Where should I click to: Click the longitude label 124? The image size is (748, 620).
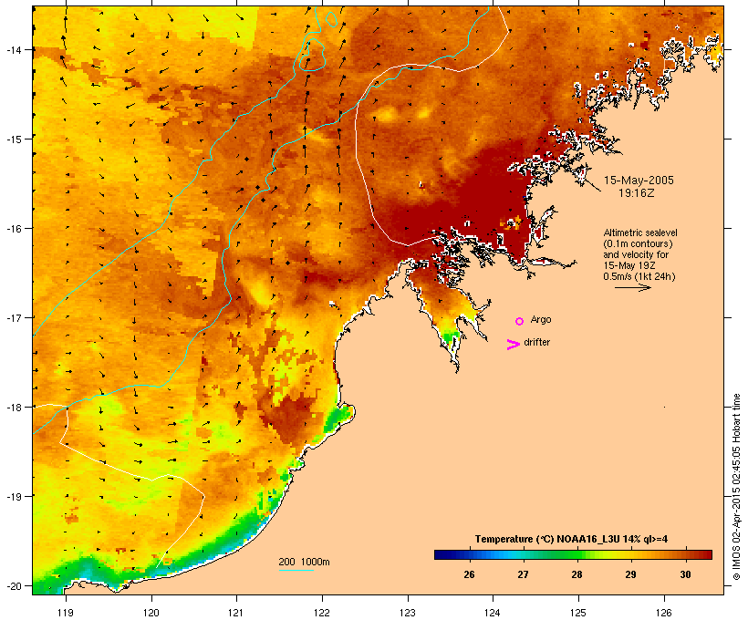(493, 613)
